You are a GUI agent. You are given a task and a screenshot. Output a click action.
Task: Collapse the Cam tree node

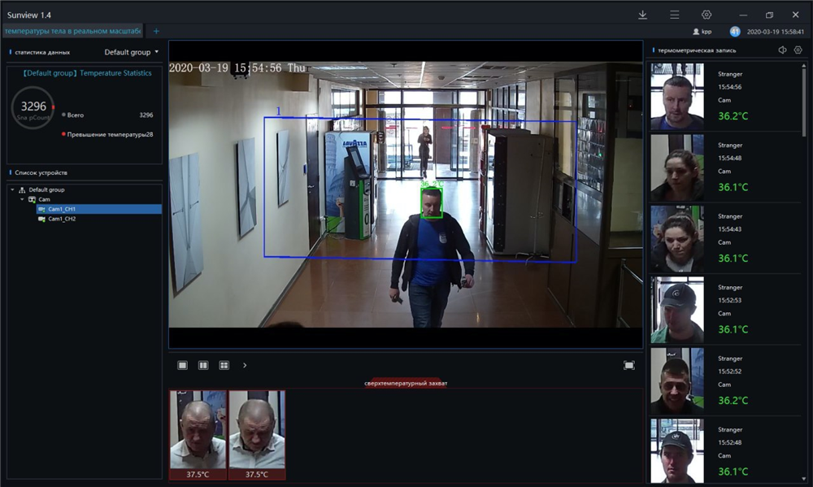22,199
